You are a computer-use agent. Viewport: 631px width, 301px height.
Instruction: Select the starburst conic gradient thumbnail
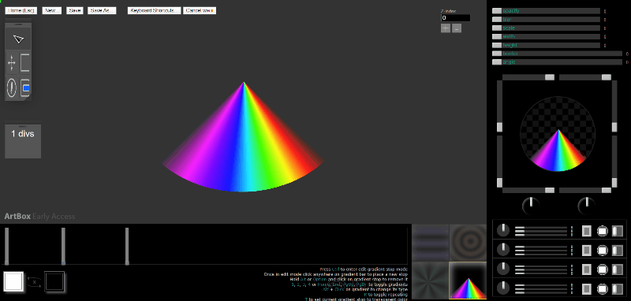coord(430,281)
